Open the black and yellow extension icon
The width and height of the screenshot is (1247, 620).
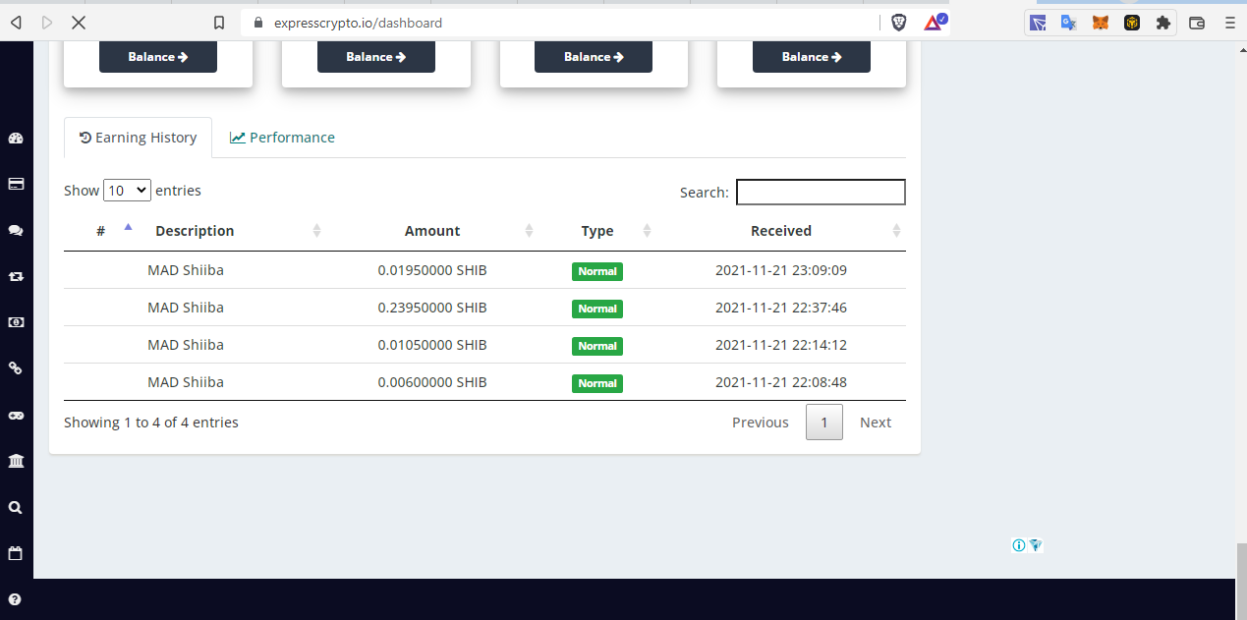click(1132, 23)
